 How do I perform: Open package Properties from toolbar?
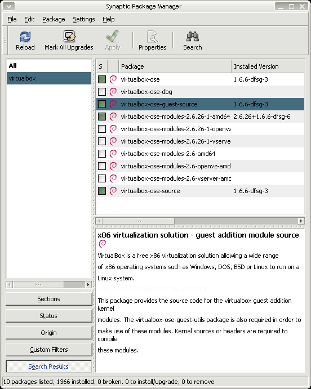click(152, 41)
